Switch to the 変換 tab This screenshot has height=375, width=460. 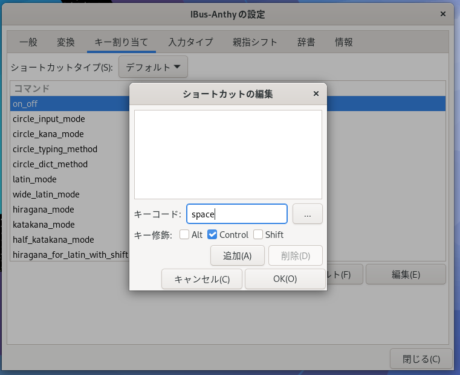(66, 42)
